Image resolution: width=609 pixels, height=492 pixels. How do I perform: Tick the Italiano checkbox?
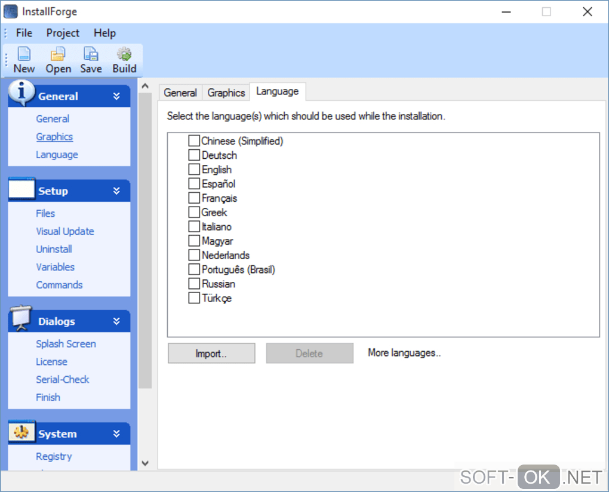(x=194, y=226)
